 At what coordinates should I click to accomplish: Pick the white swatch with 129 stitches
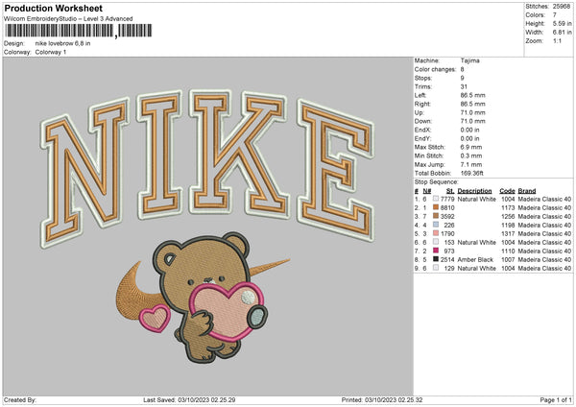(x=436, y=268)
